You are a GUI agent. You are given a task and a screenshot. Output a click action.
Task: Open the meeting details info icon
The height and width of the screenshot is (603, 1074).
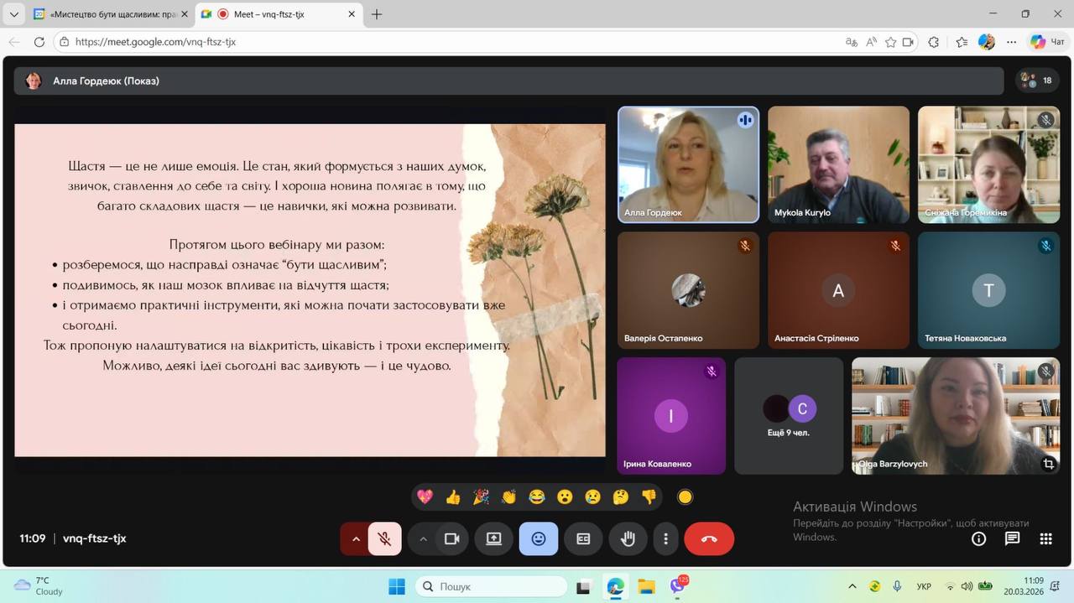point(978,539)
